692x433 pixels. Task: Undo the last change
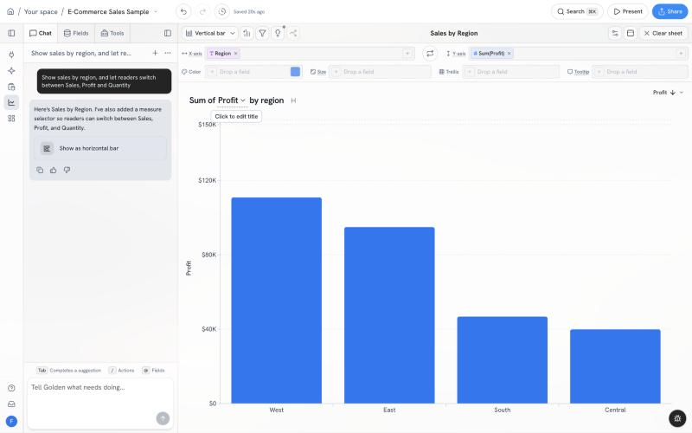click(x=183, y=11)
